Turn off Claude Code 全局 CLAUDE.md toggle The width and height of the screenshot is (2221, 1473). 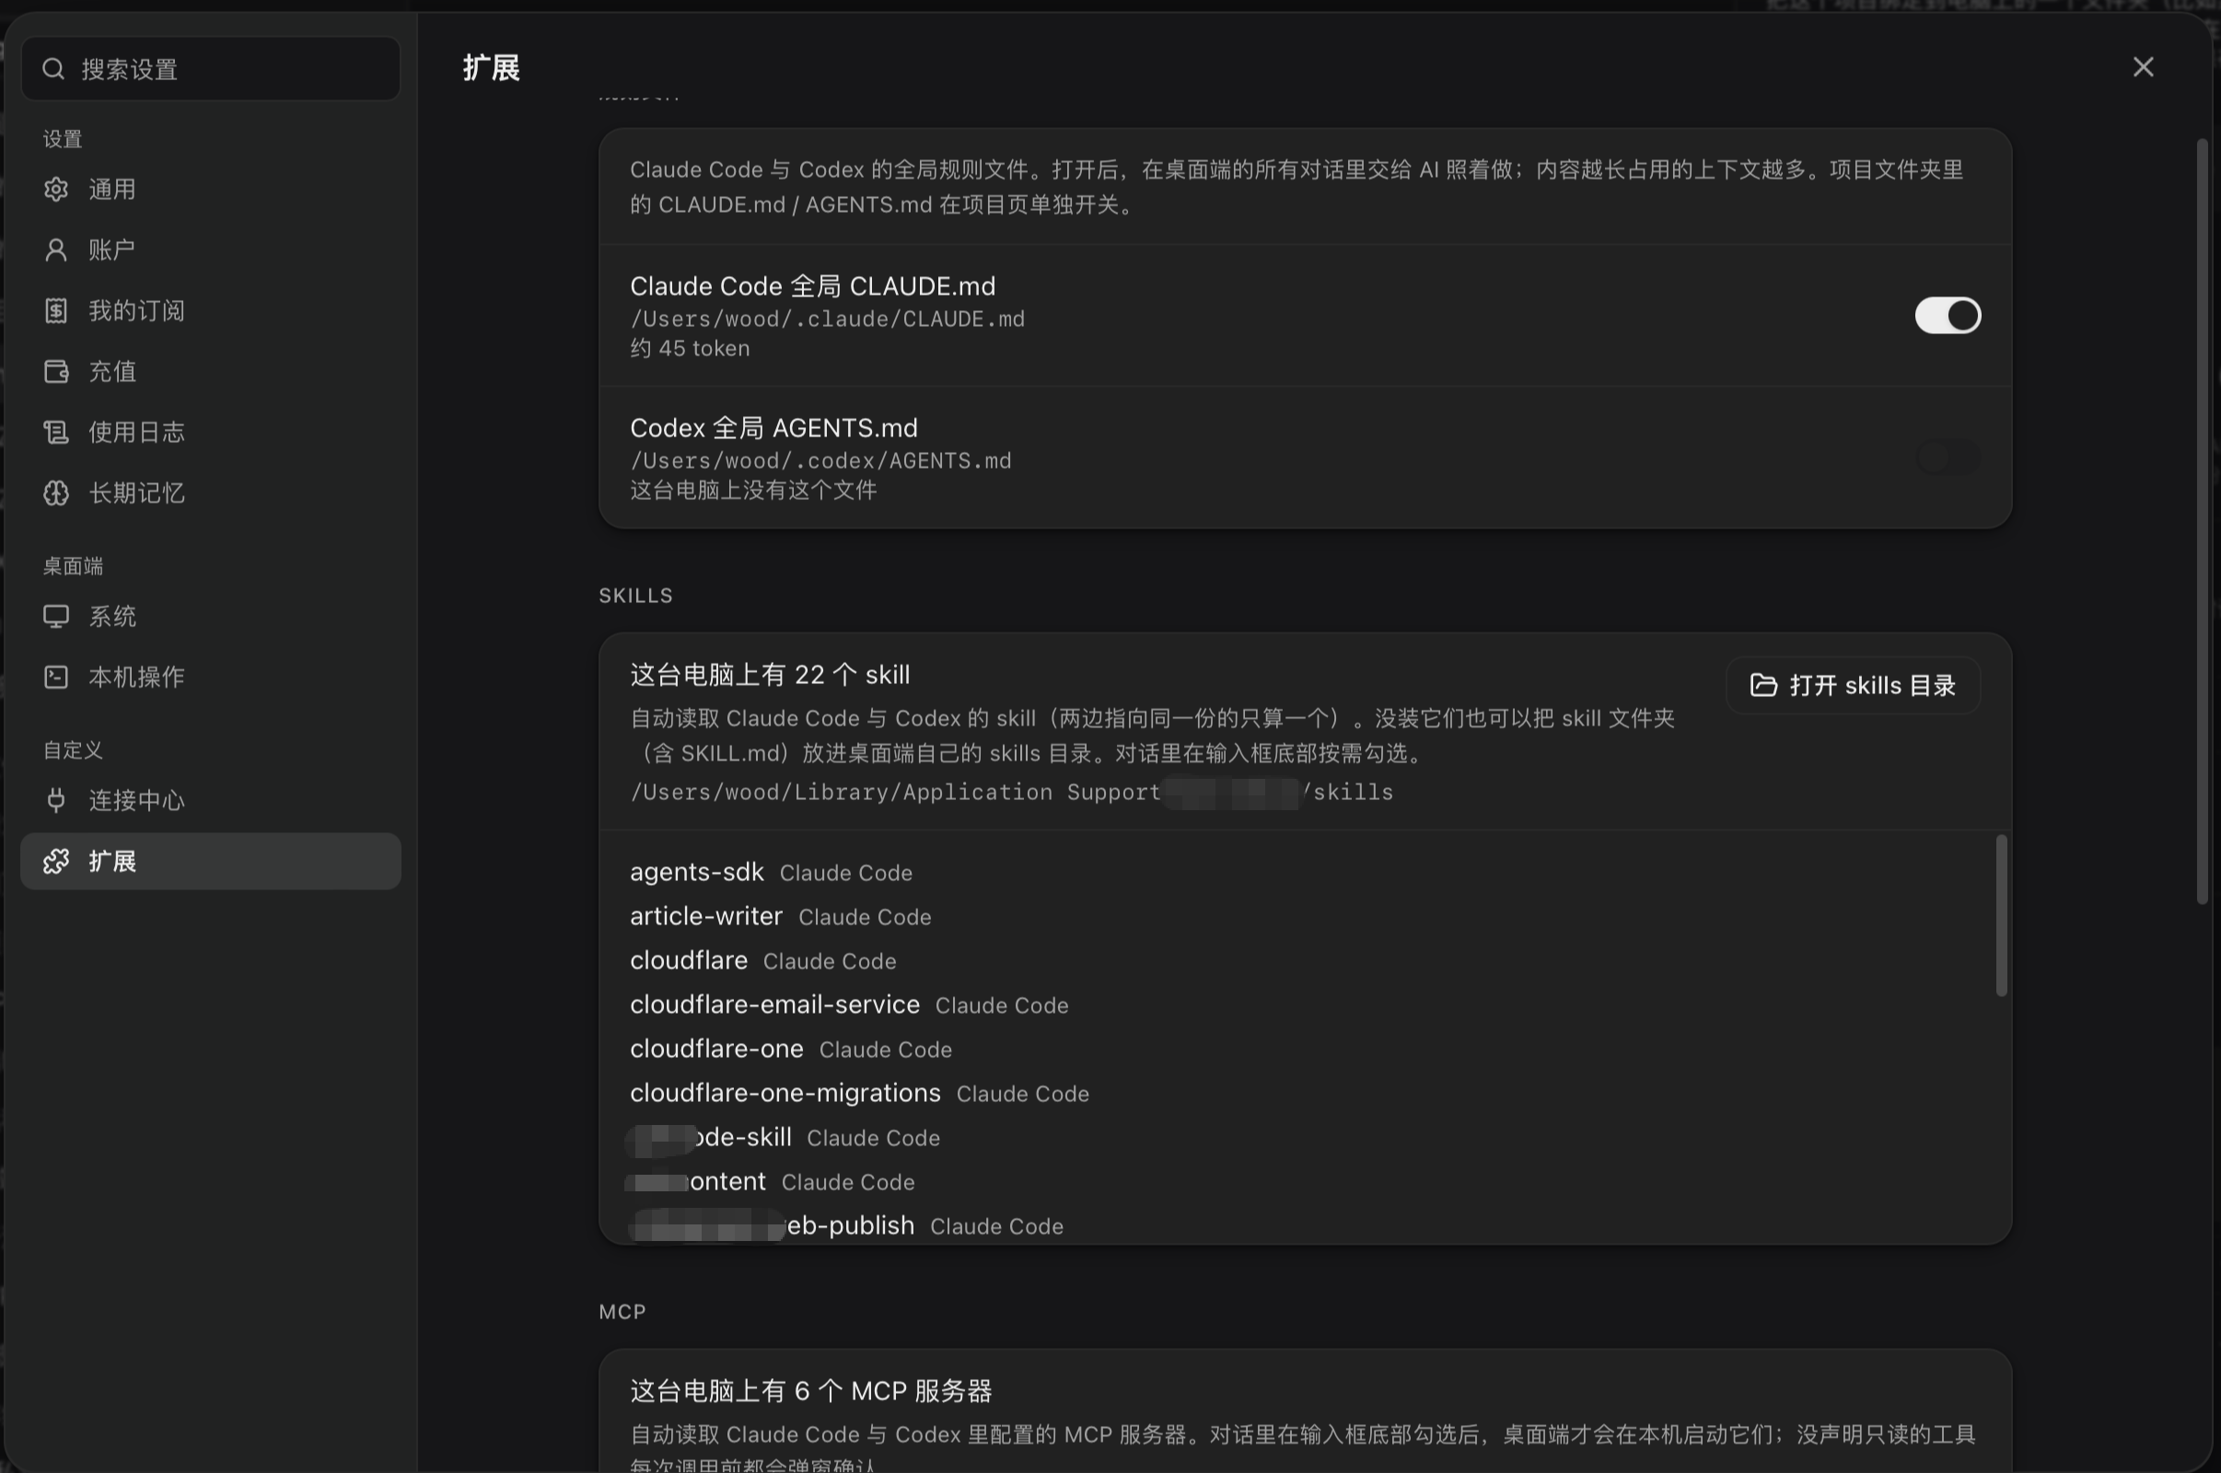coord(1948,315)
